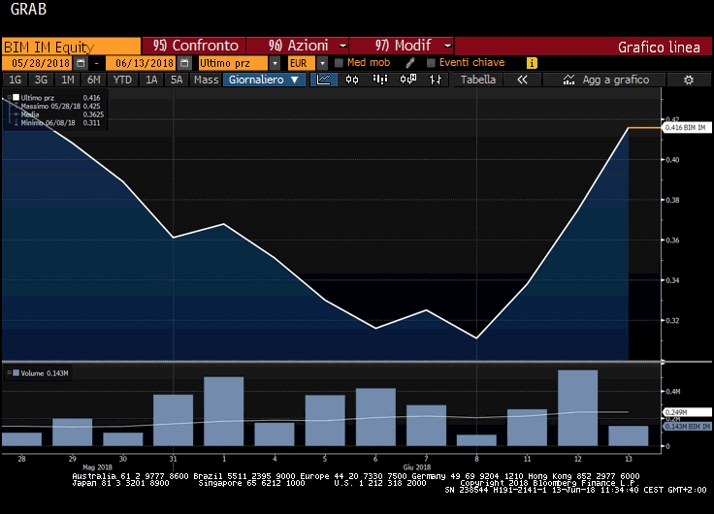
Task: Enable the Med mob checkbox
Action: (x=338, y=62)
